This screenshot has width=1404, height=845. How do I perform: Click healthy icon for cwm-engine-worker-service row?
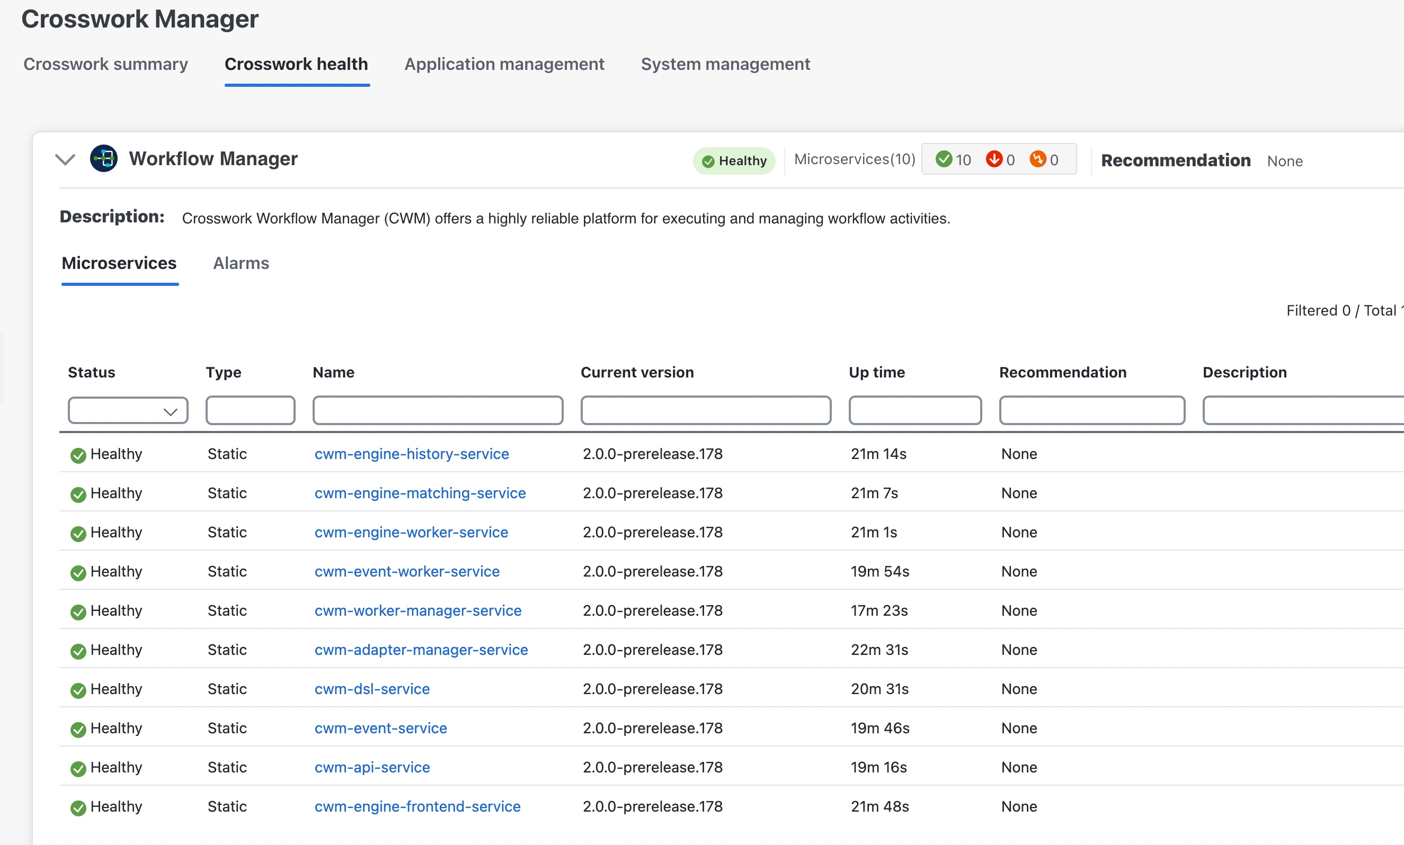coord(78,534)
